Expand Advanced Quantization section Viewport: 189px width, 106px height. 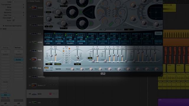coord(4,26)
